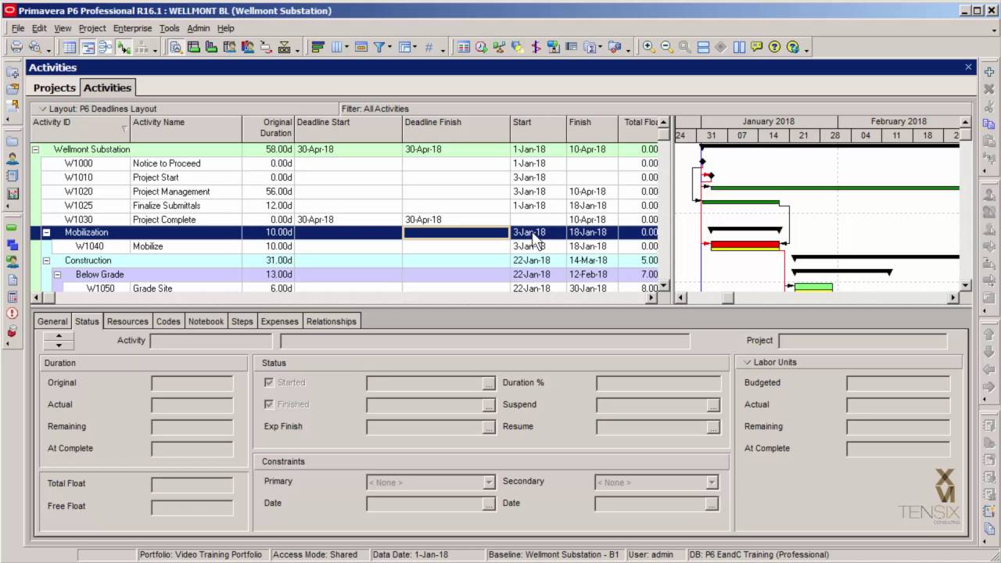The height and width of the screenshot is (563, 1001).
Task: Sort by the Activity Name column header
Action: [186, 128]
